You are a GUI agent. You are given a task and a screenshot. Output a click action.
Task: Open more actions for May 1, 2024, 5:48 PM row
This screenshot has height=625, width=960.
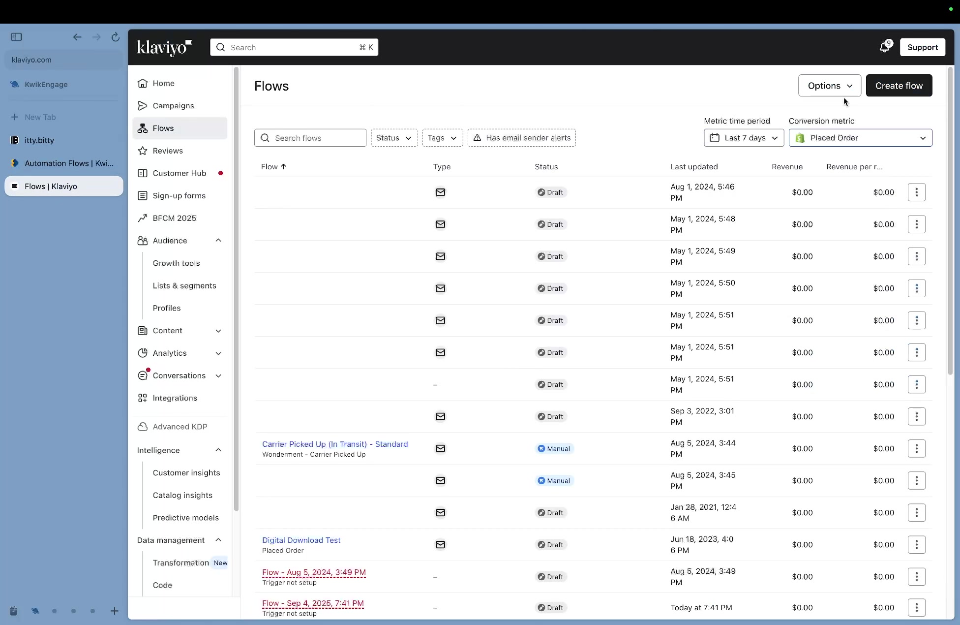click(x=917, y=224)
